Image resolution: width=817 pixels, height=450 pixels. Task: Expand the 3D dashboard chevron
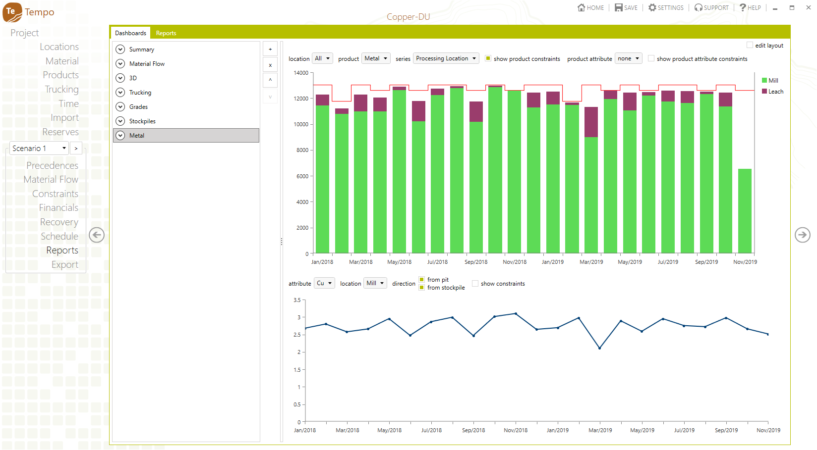(x=120, y=78)
